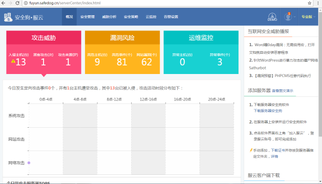
Task: Click the site info icon in address bar
Action: click(x=26, y=3)
